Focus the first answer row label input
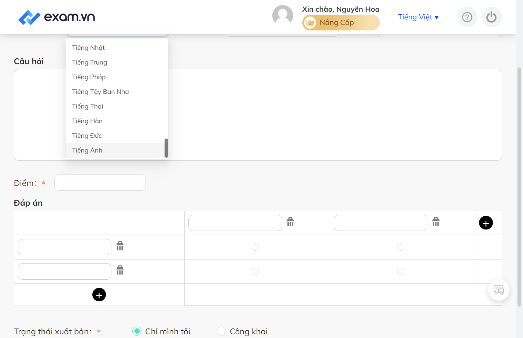The width and height of the screenshot is (523, 338). 65,247
